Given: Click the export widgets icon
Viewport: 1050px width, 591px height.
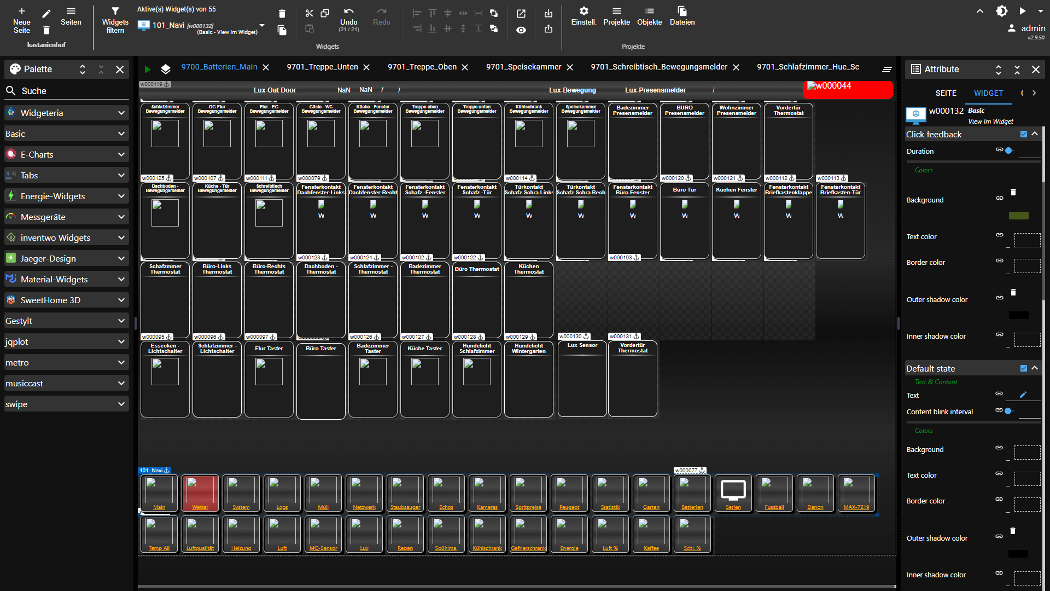Looking at the screenshot, I should pos(549,29).
